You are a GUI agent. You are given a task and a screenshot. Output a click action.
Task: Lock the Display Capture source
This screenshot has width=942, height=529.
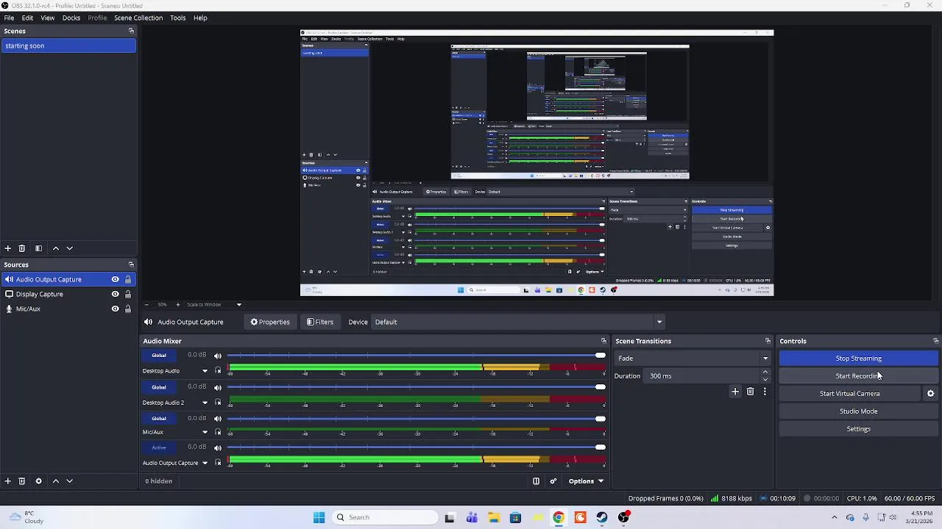pos(127,294)
